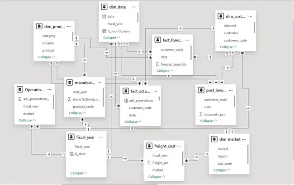Open more options for post_invo table
294x185 pixels.
pos(231,90)
